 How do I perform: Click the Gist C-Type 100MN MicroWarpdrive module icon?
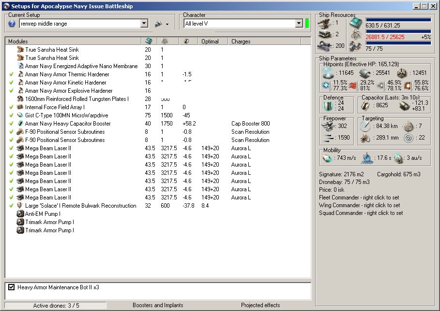(x=20, y=115)
